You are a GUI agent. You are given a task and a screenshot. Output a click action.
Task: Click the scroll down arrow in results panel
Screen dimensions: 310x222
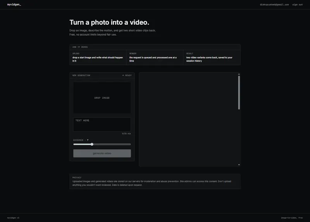tap(239, 165)
